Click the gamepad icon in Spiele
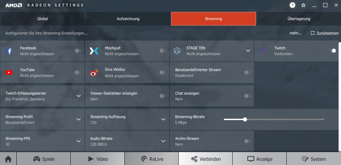The image size is (341, 165). click(37, 159)
